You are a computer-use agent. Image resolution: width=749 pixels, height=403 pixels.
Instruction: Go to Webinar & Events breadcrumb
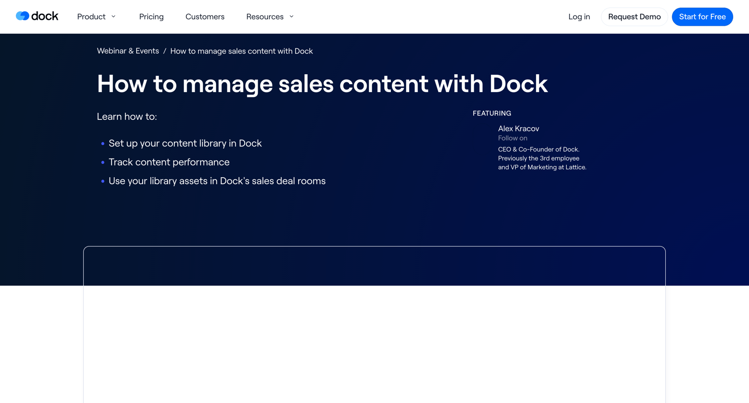click(x=128, y=51)
